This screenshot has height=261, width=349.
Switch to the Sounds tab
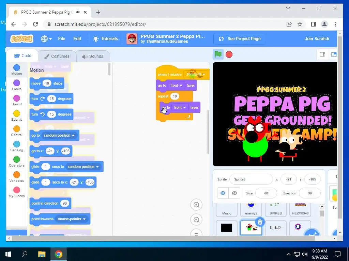[93, 56]
